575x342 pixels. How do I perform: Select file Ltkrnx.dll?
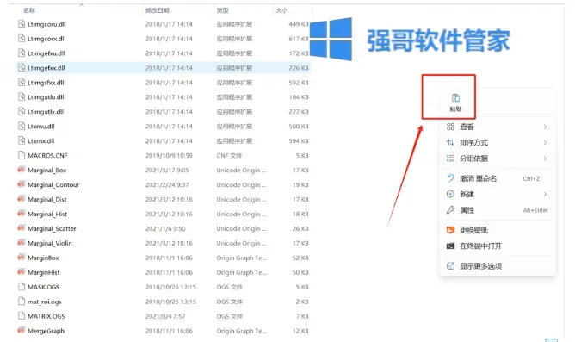[40, 141]
